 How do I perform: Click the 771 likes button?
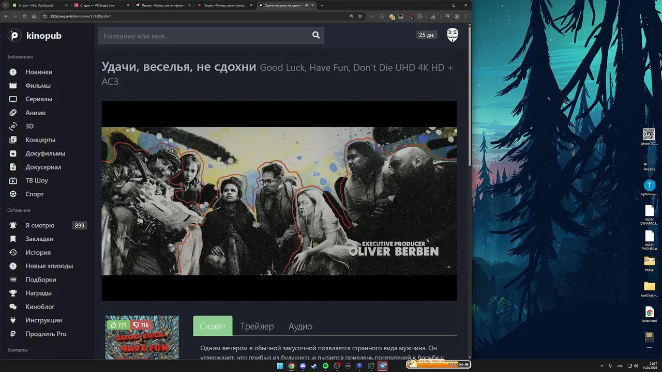click(x=118, y=325)
